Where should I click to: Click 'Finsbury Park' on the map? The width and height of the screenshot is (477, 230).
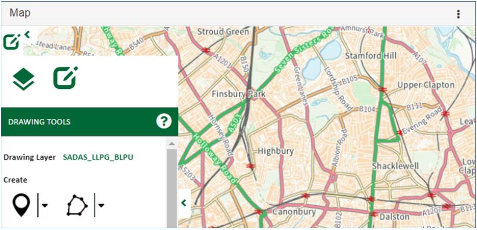[239, 94]
